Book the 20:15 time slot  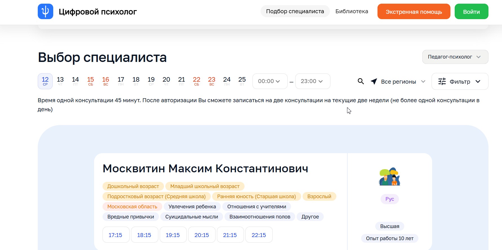(202, 235)
